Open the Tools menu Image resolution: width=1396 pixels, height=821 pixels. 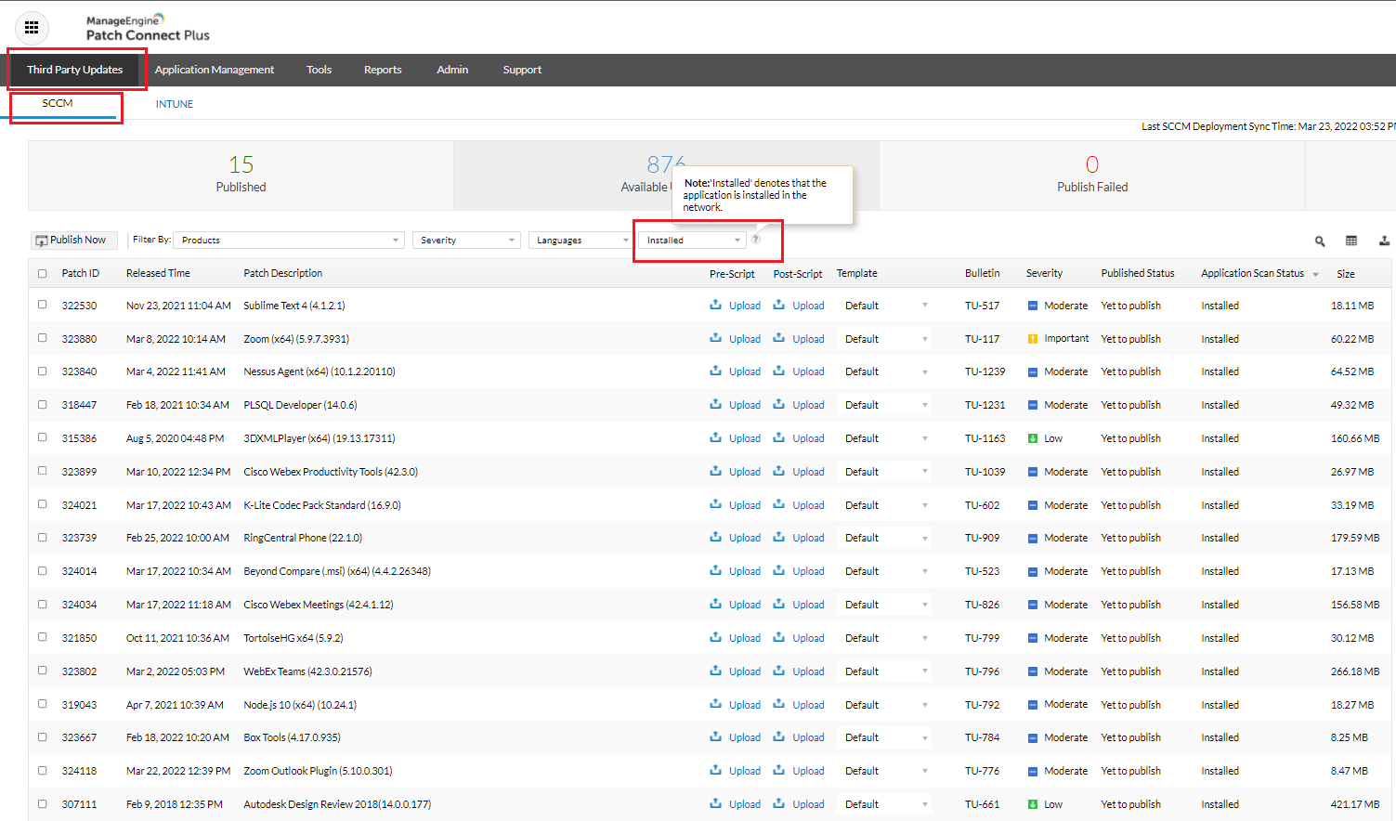point(320,70)
